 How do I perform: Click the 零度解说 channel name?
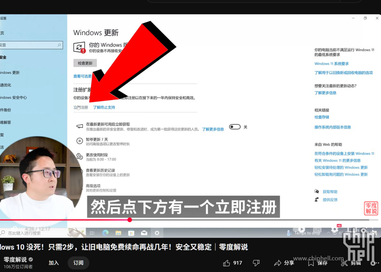coord(16,259)
